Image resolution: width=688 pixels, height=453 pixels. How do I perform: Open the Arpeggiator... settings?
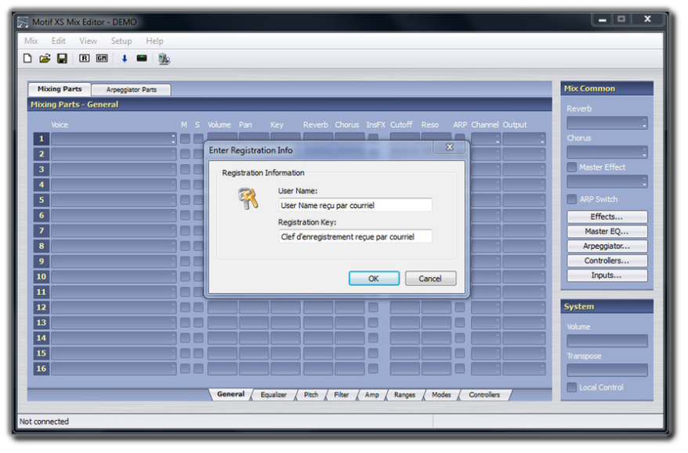point(607,246)
